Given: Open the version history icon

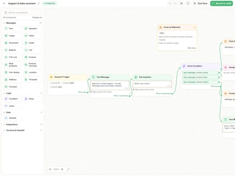Looking at the screenshot, I should tap(188, 3).
